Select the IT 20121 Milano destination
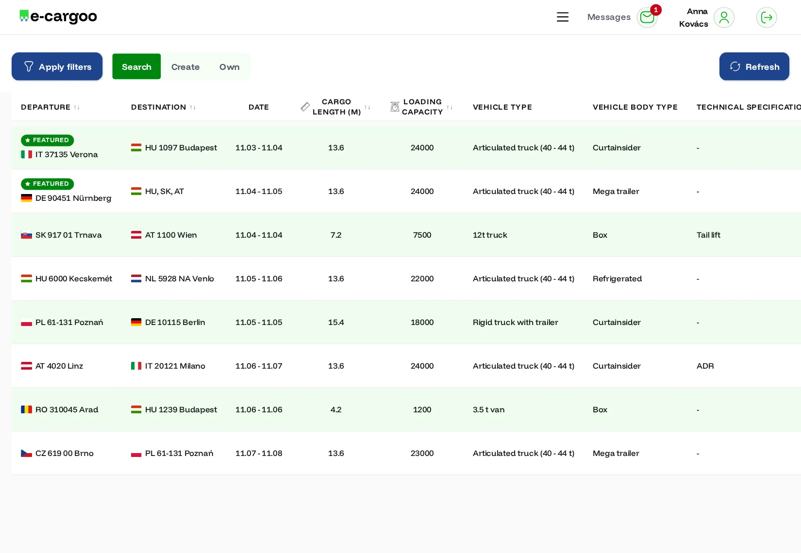801x553 pixels. (x=168, y=366)
